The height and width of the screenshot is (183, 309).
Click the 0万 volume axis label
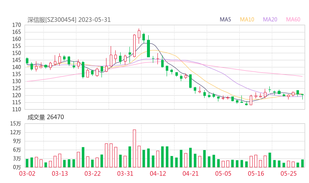coord(17,167)
